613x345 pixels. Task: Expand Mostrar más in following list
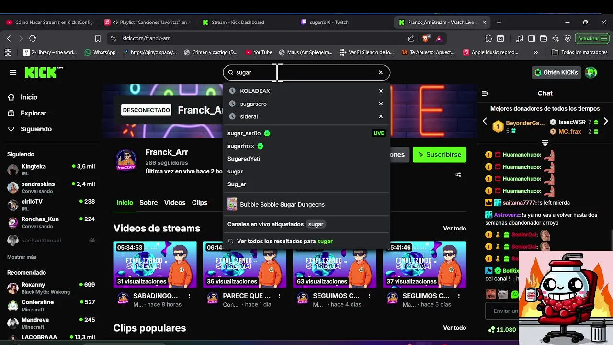tap(22, 257)
